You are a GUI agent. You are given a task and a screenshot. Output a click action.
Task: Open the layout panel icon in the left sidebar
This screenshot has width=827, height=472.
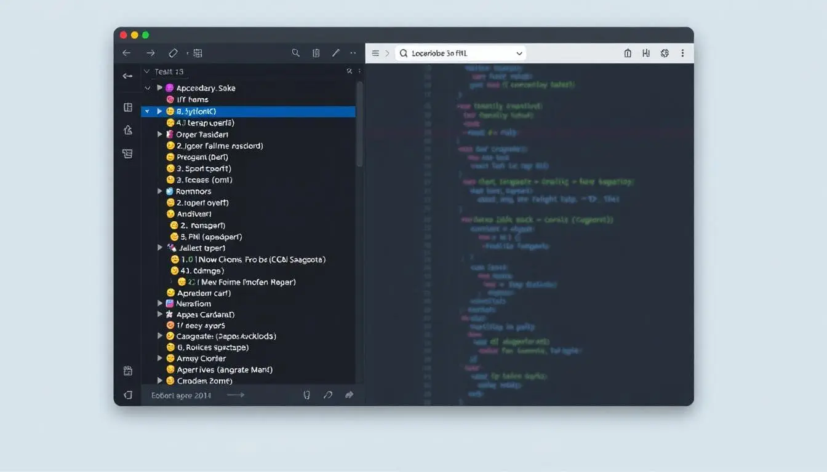(128, 108)
